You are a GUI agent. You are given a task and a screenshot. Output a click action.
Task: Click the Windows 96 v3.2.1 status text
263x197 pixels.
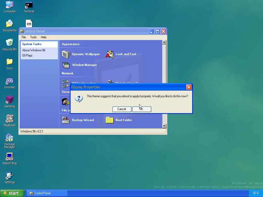point(32,131)
